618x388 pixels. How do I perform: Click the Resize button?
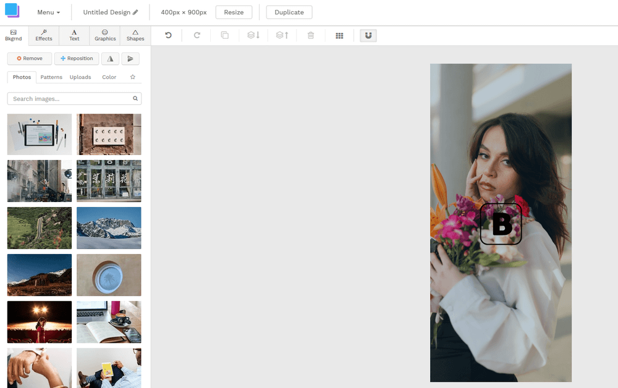pos(234,12)
